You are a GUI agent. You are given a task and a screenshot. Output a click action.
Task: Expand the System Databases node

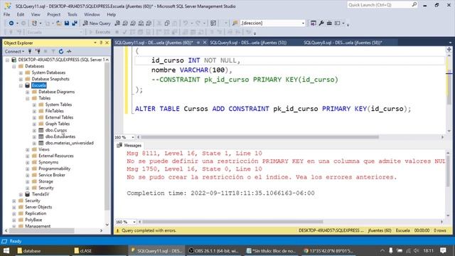(x=21, y=73)
